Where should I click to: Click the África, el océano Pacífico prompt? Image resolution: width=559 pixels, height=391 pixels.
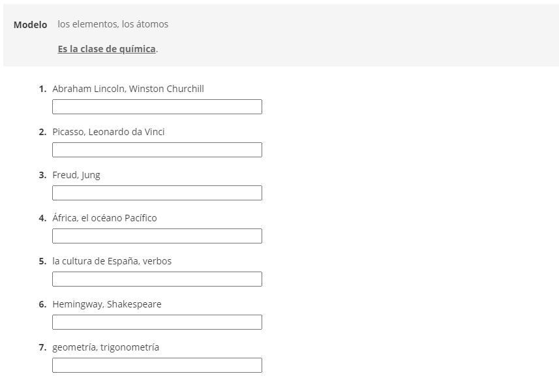pyautogui.click(x=104, y=218)
